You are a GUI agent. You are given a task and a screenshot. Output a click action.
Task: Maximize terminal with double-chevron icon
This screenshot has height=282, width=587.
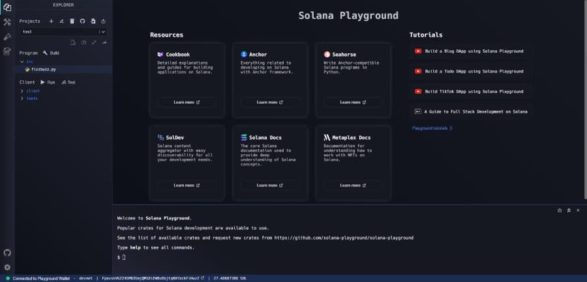[569, 210]
